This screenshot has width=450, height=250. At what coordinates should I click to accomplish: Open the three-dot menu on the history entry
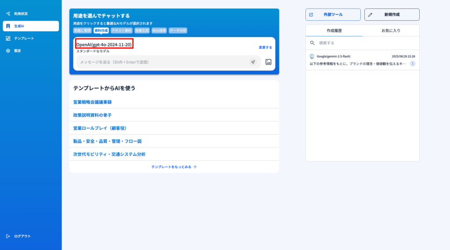[x=412, y=64]
